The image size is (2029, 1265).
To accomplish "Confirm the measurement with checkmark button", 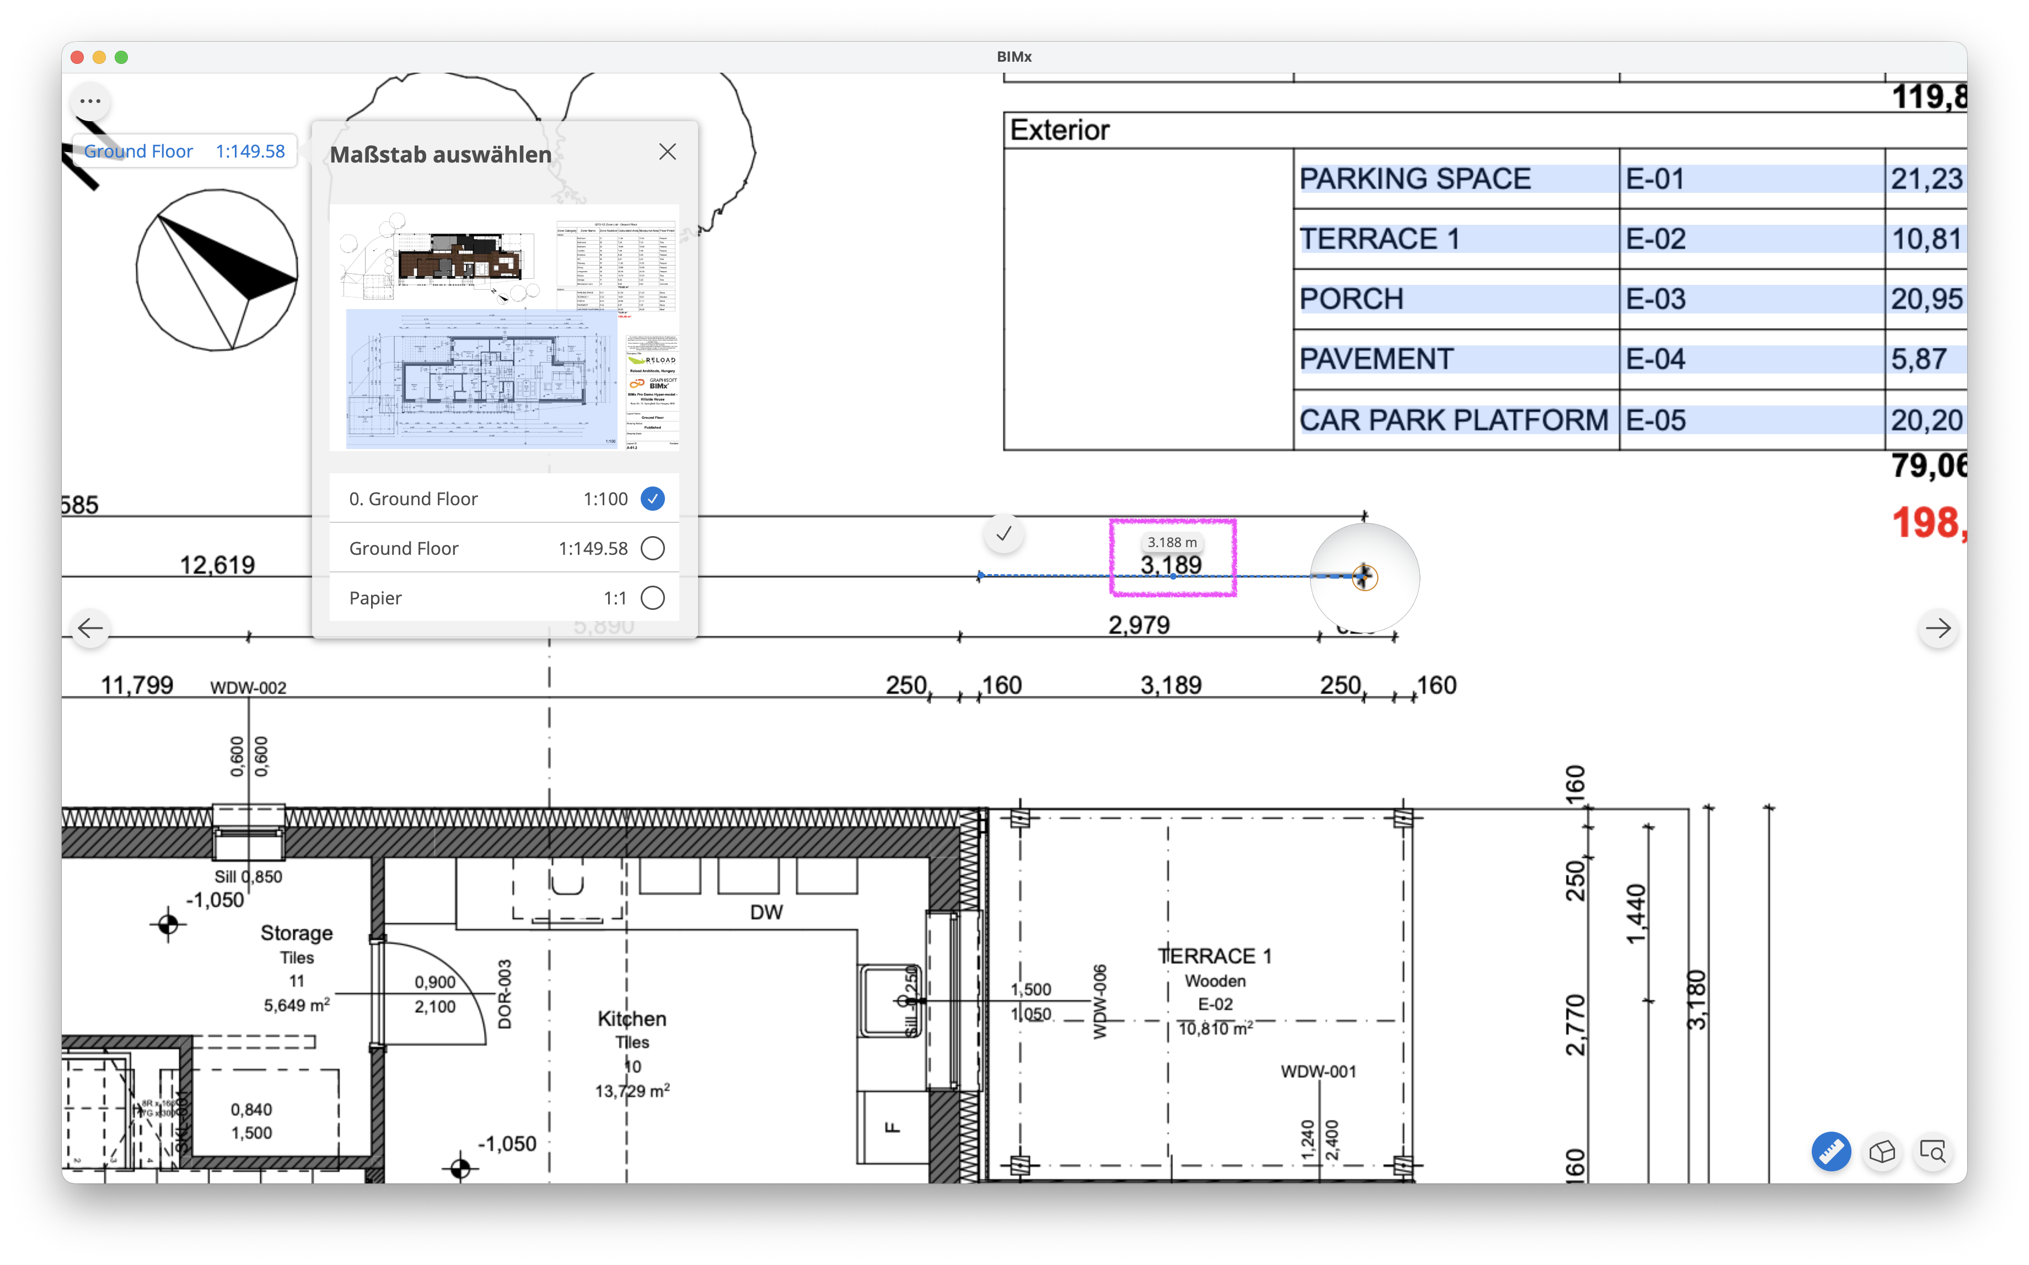I will (1003, 533).
